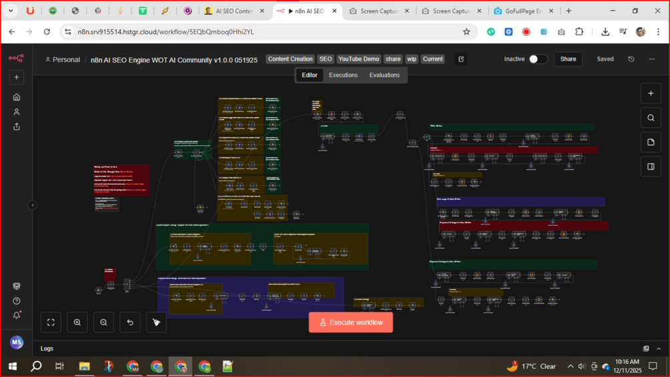Screen dimensions: 670x377
Task: Click the share tag
Action: (x=393, y=59)
